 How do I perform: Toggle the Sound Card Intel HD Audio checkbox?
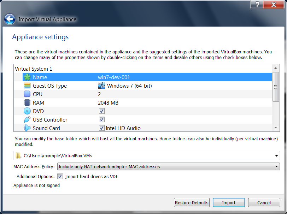coord(102,128)
